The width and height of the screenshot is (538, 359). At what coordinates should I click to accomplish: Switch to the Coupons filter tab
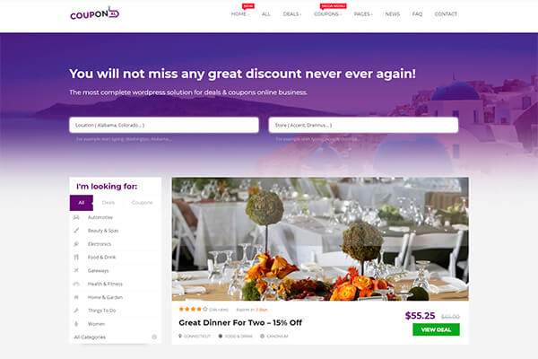(142, 203)
